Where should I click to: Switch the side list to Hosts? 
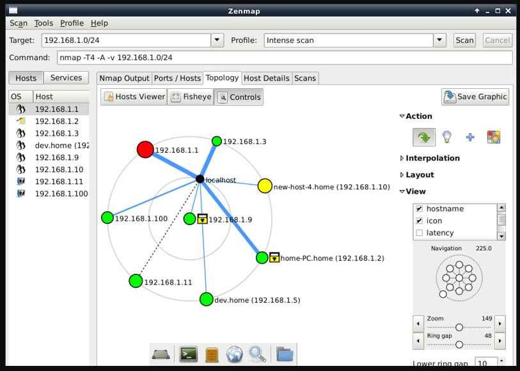(26, 78)
